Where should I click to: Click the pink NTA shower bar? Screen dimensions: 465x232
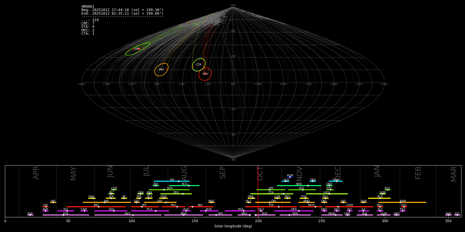coord(295,215)
